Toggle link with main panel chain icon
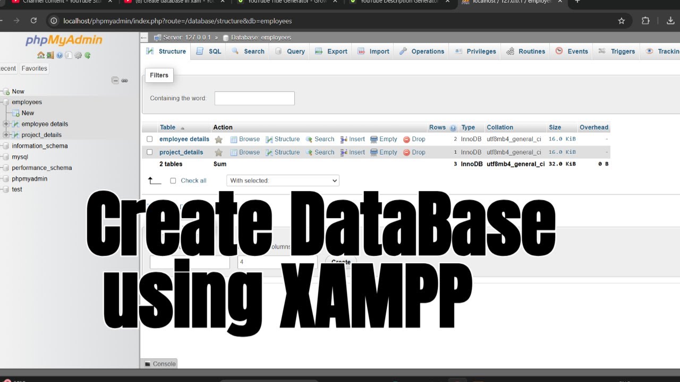This screenshot has width=680, height=382. (124, 81)
